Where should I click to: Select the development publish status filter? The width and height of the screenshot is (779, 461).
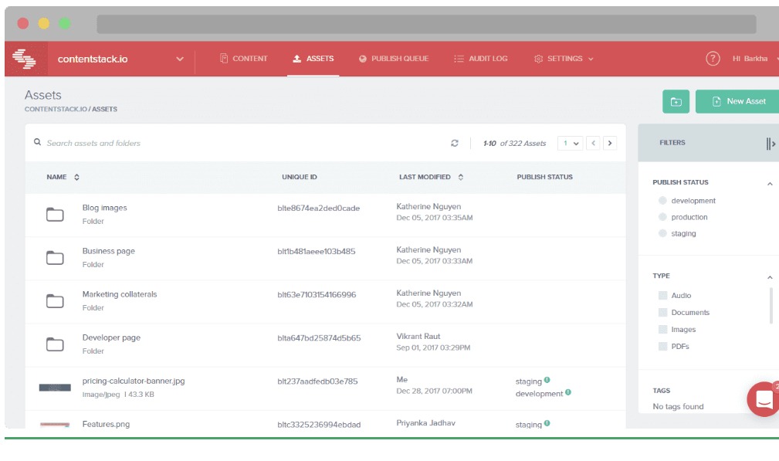662,201
